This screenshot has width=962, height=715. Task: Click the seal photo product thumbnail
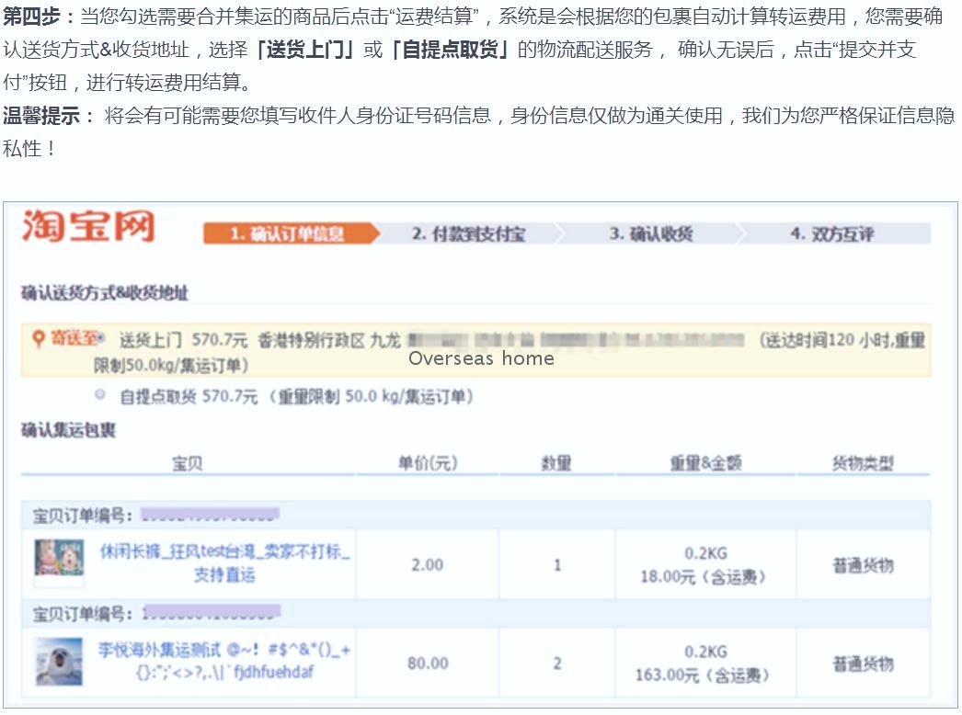pos(59,662)
